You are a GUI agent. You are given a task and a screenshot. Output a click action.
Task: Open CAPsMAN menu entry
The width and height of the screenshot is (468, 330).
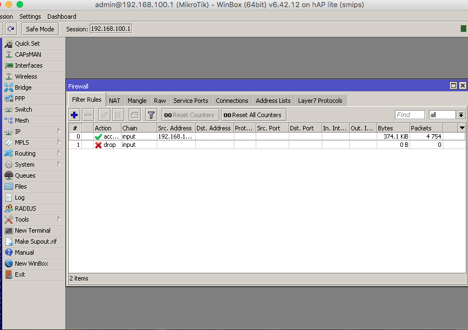(34, 54)
